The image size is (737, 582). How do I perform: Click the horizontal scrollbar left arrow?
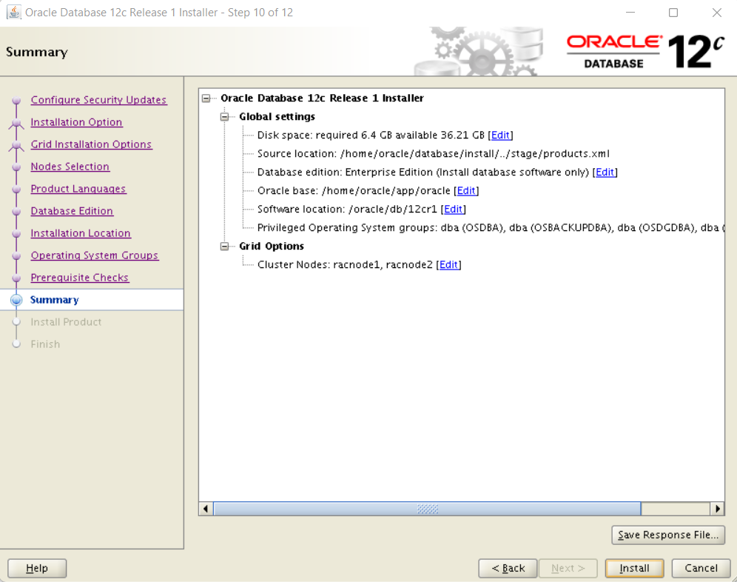point(206,509)
